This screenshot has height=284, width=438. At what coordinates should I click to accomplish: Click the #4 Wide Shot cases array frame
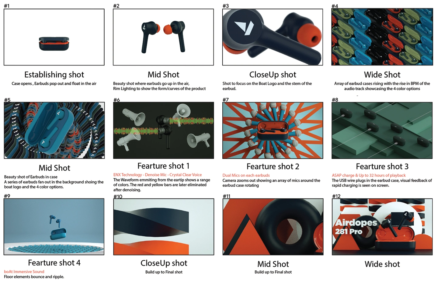click(x=382, y=37)
